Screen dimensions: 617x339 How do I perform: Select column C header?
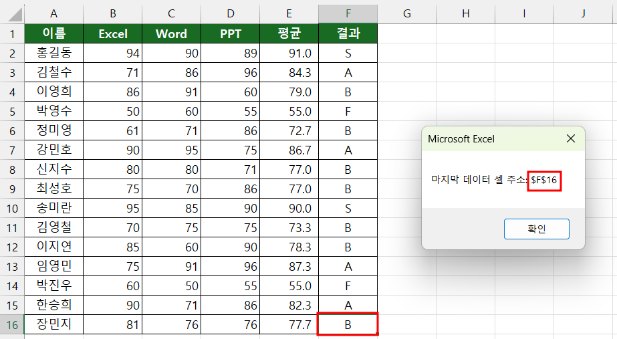pyautogui.click(x=171, y=14)
